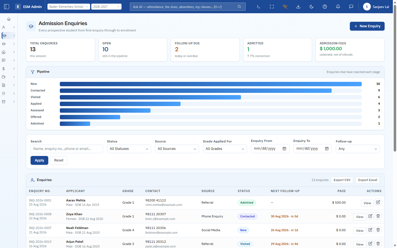Image resolution: width=397 pixels, height=248 pixels.
Task: Apply the enquiry filters
Action: [x=39, y=160]
